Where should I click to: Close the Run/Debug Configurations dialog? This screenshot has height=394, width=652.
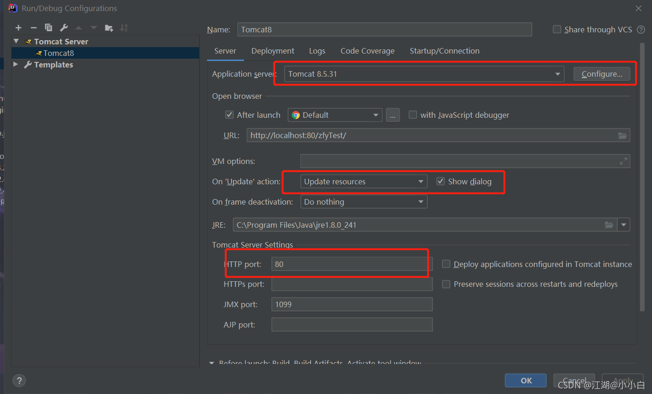click(x=639, y=8)
